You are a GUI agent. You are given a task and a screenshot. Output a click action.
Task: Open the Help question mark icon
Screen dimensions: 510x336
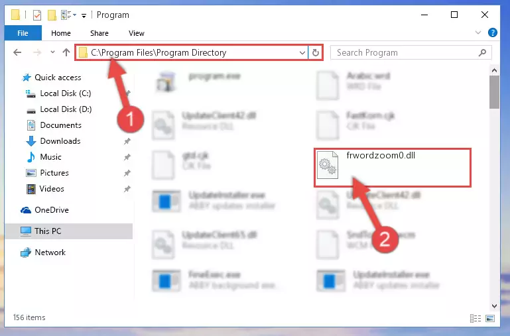(493, 32)
